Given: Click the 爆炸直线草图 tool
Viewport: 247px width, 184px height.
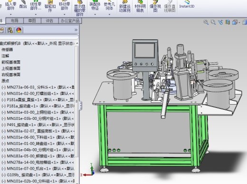Looking at the screenshot, I should tap(170, 6).
